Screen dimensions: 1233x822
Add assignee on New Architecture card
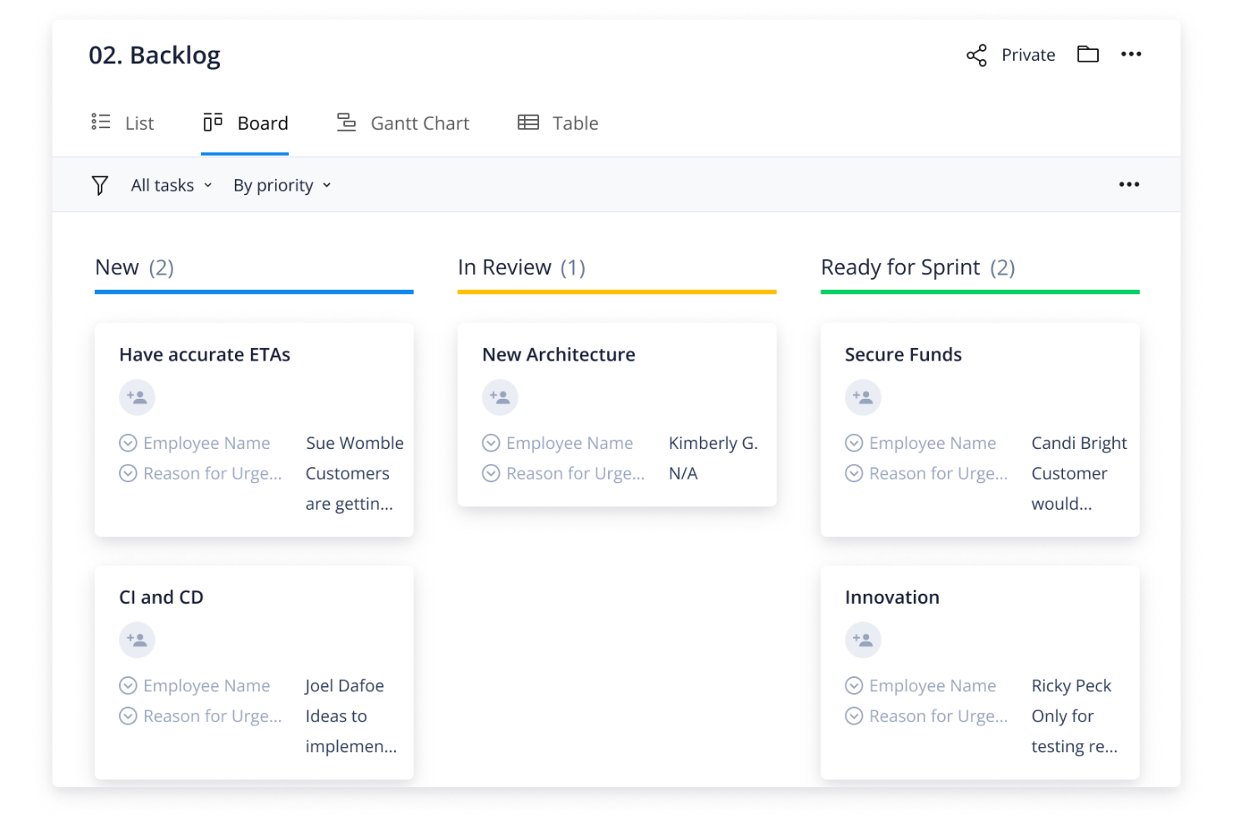pyautogui.click(x=500, y=397)
